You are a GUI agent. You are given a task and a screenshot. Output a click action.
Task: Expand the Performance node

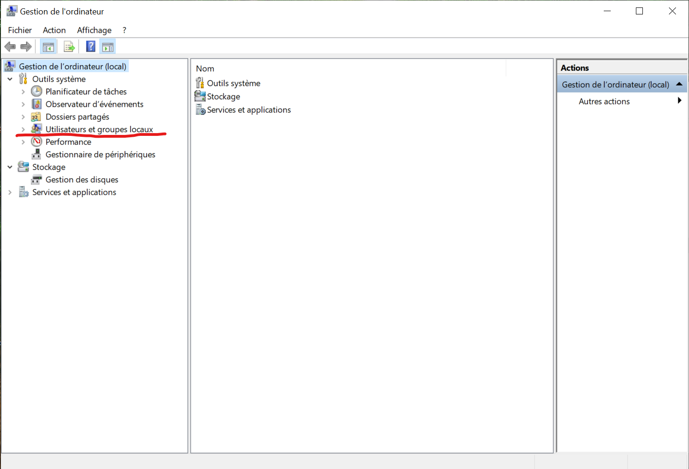(x=23, y=142)
